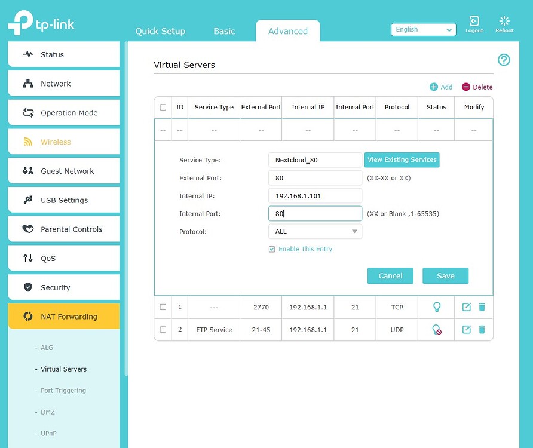Open the Security sidebar section

pos(64,287)
